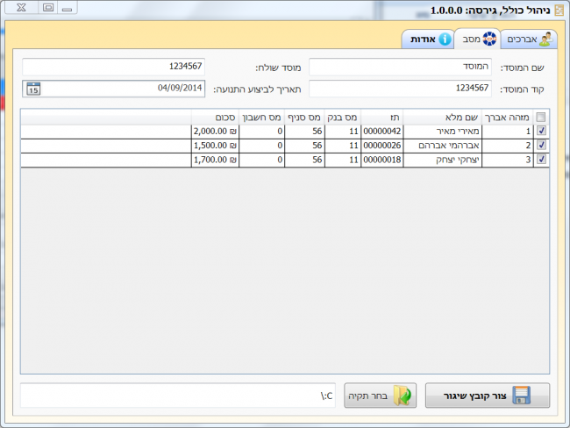570x428 pixels.
Task: Open the אודות tab
Action: [x=428, y=39]
